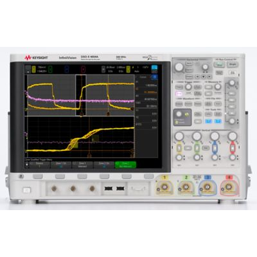
Task: Click the Cursors knob in Measure section
Action: click(218, 87)
